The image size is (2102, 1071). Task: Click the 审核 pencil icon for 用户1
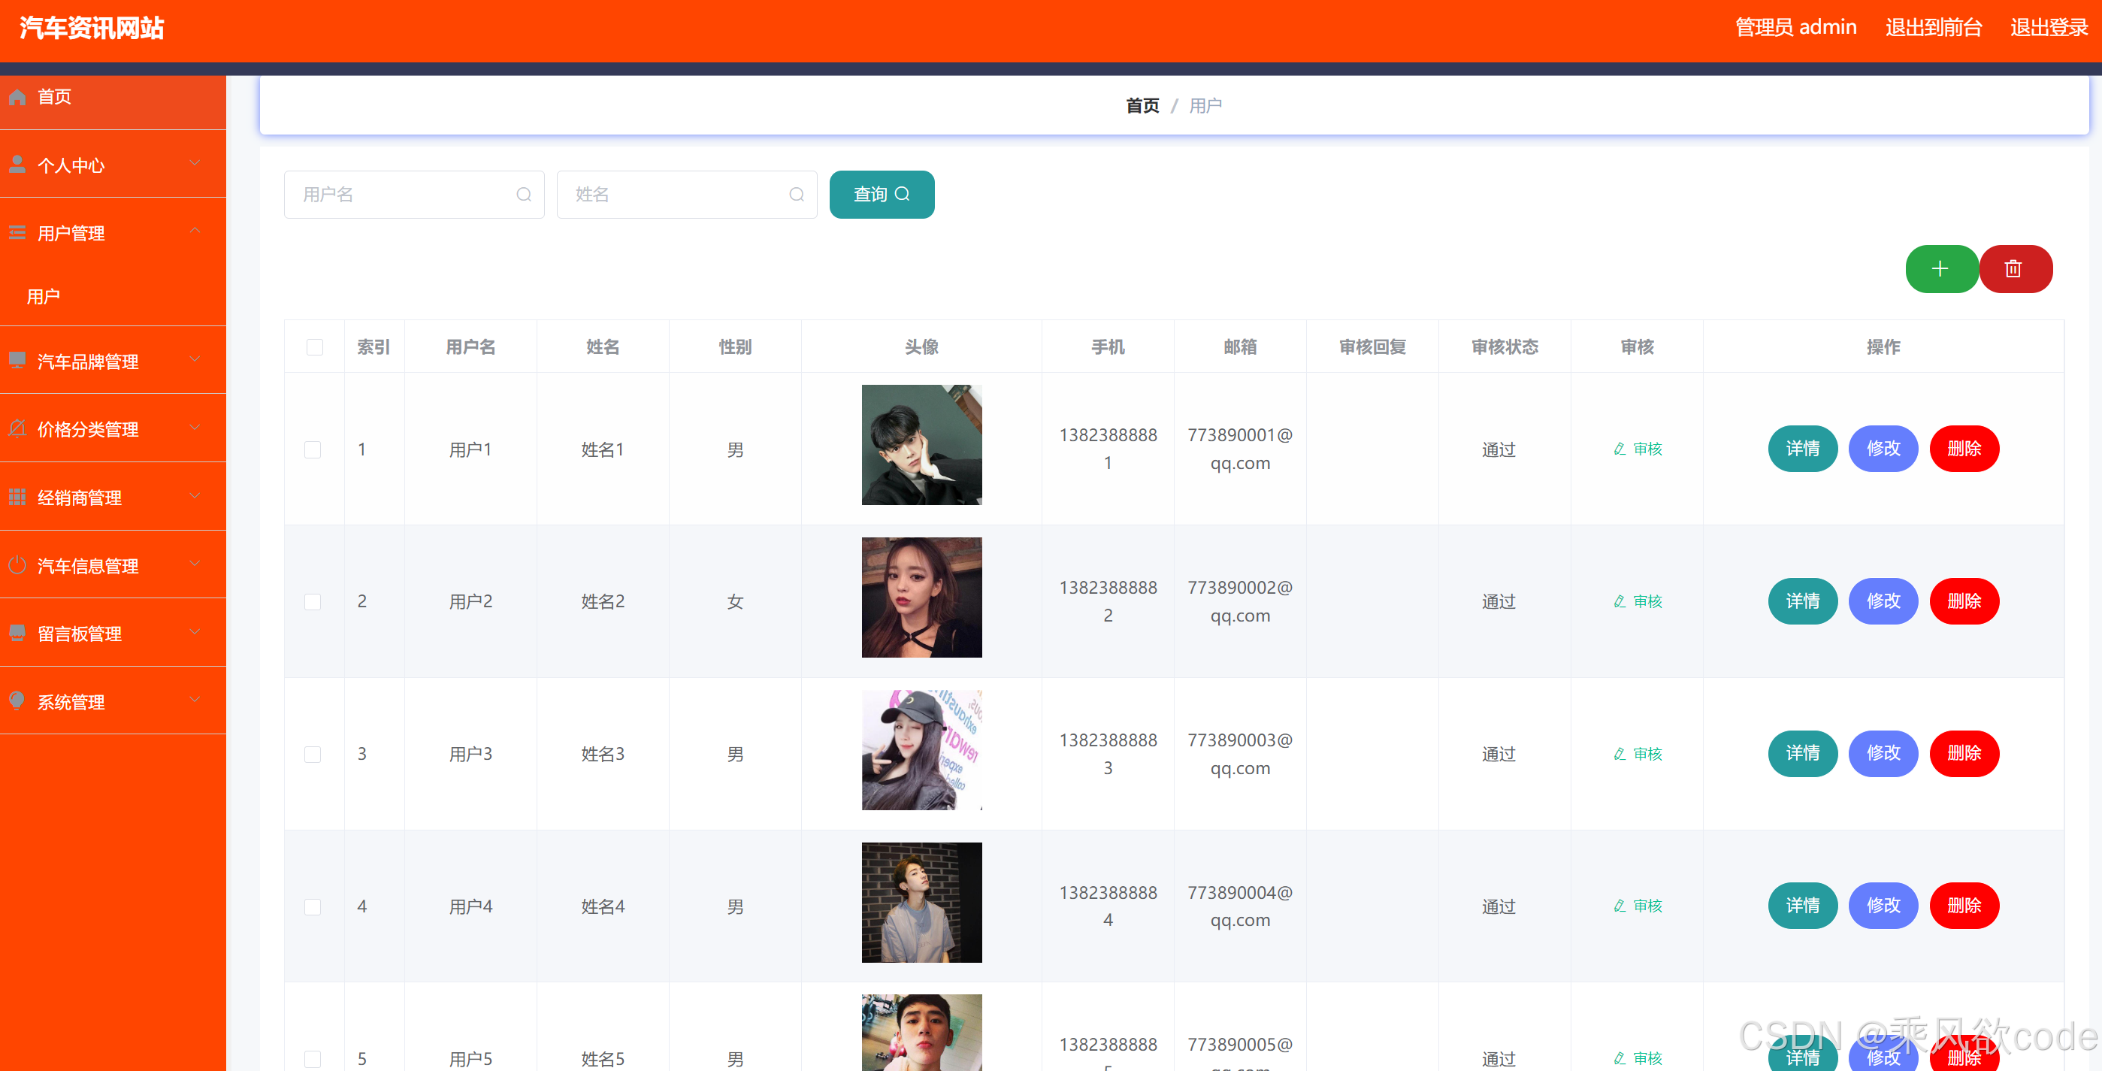click(x=1620, y=449)
